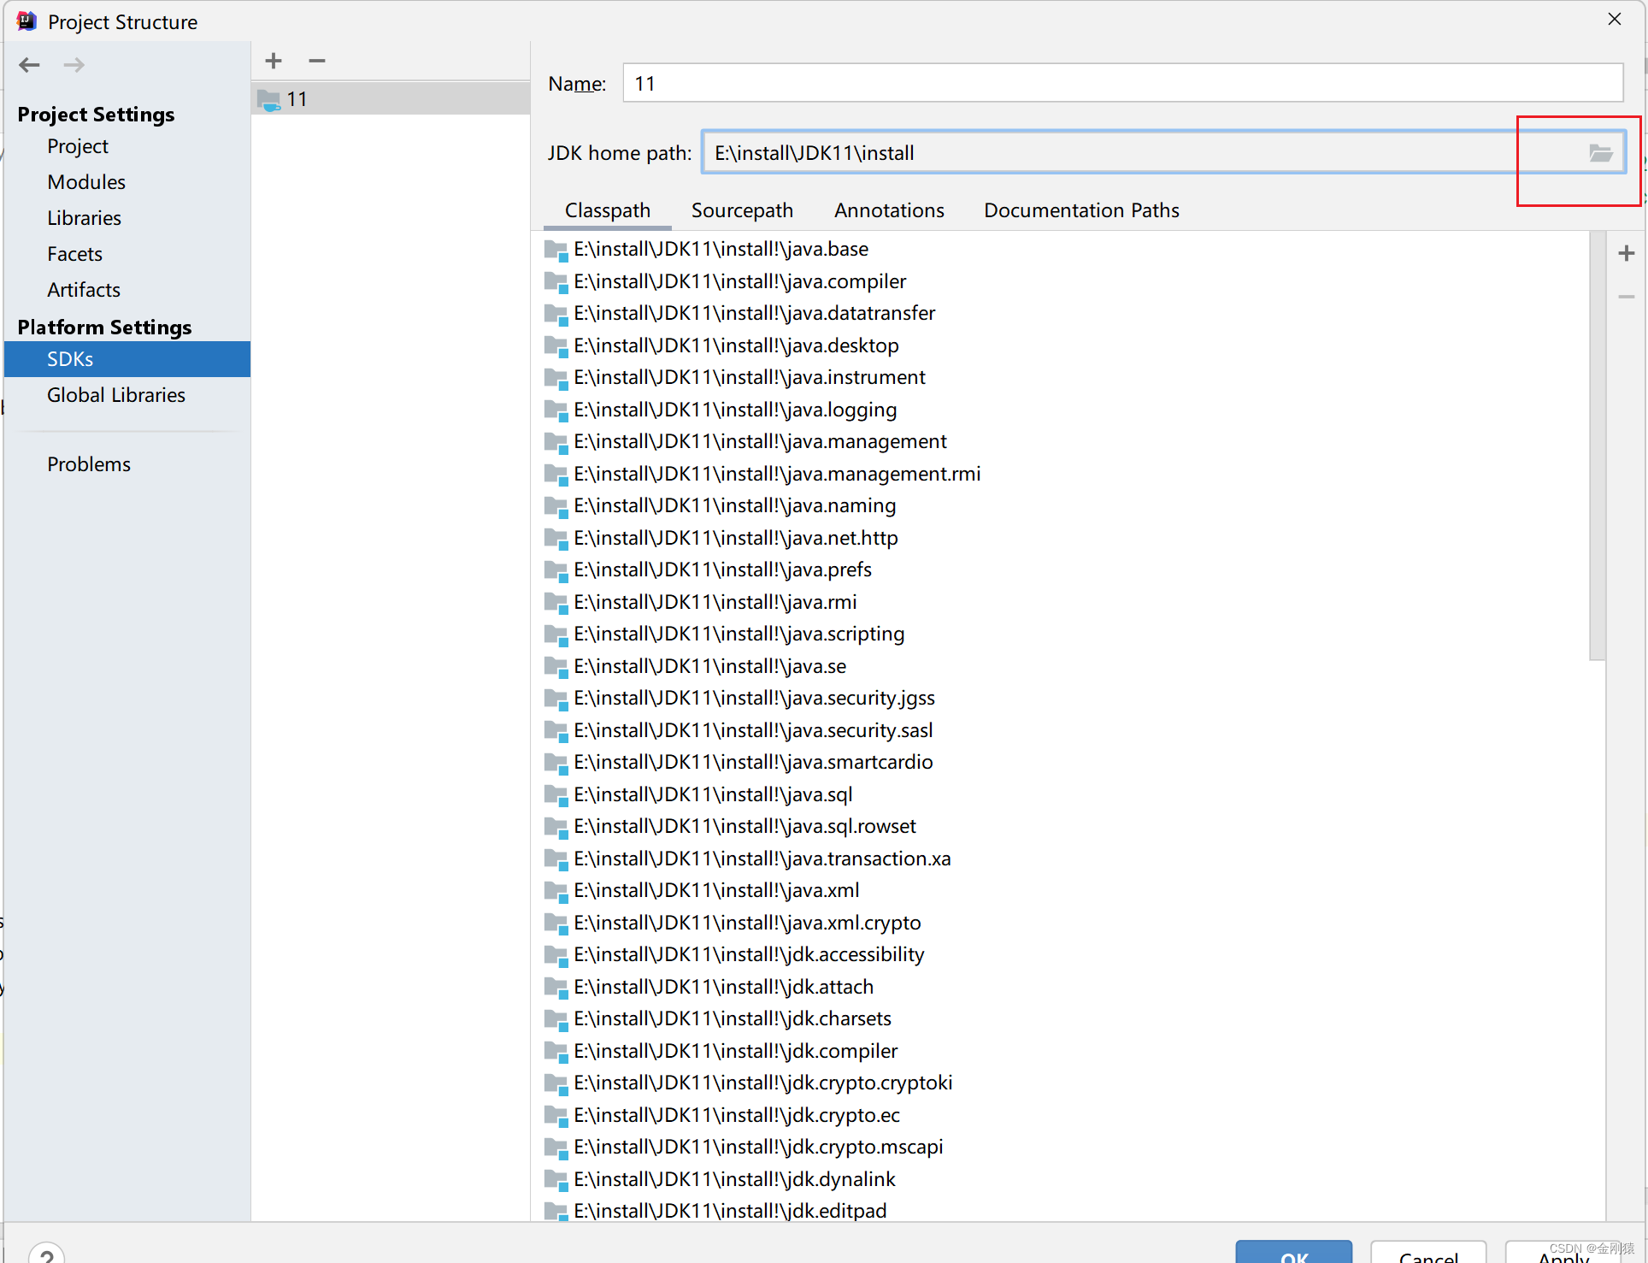Go back with the left arrow icon
The image size is (1648, 1263).
coord(30,65)
